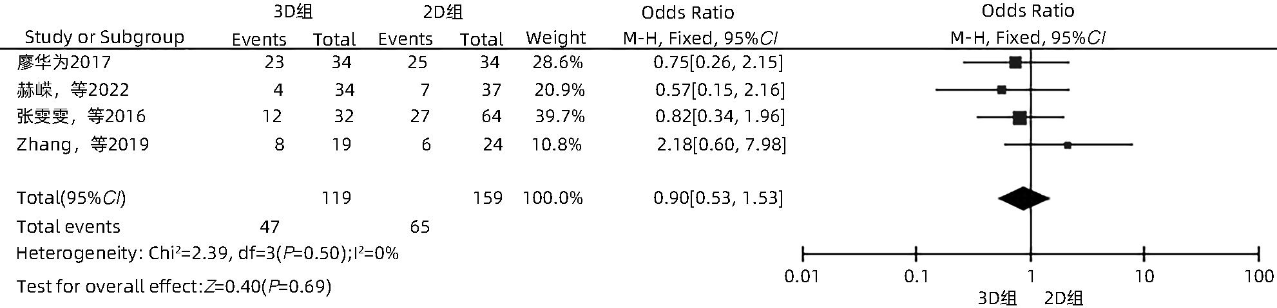The image size is (1277, 308).
Task: Click the Test for overall effect text
Action: [x=174, y=286]
